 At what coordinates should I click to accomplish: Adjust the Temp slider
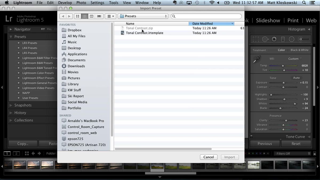tap(283, 66)
